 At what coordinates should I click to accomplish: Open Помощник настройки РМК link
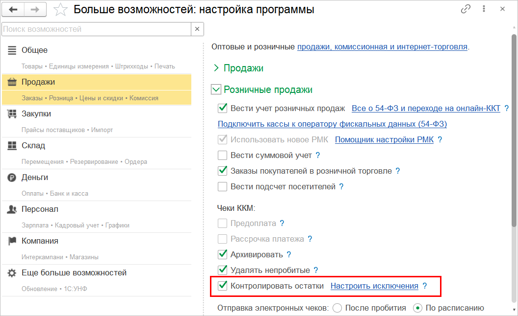click(x=384, y=140)
